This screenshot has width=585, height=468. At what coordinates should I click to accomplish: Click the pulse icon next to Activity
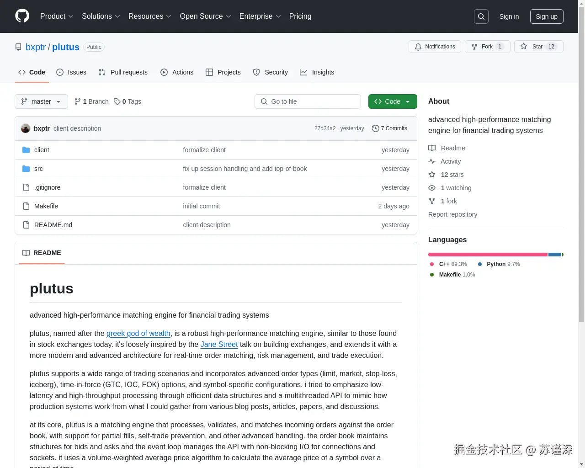point(432,161)
